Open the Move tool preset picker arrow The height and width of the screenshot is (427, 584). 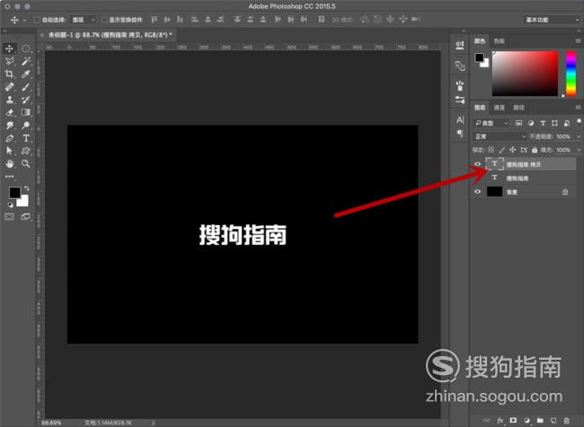[24, 20]
